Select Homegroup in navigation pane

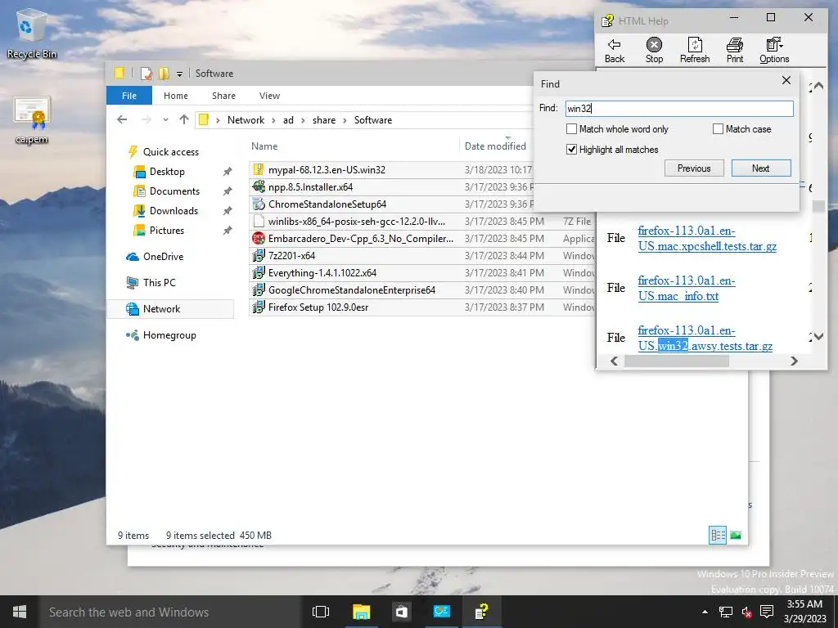(x=169, y=335)
